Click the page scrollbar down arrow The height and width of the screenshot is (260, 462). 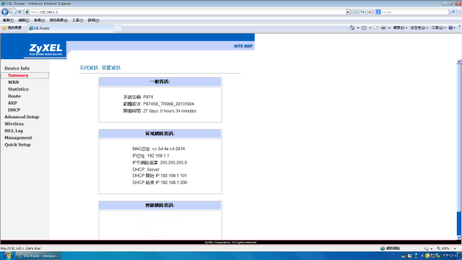coord(459,238)
